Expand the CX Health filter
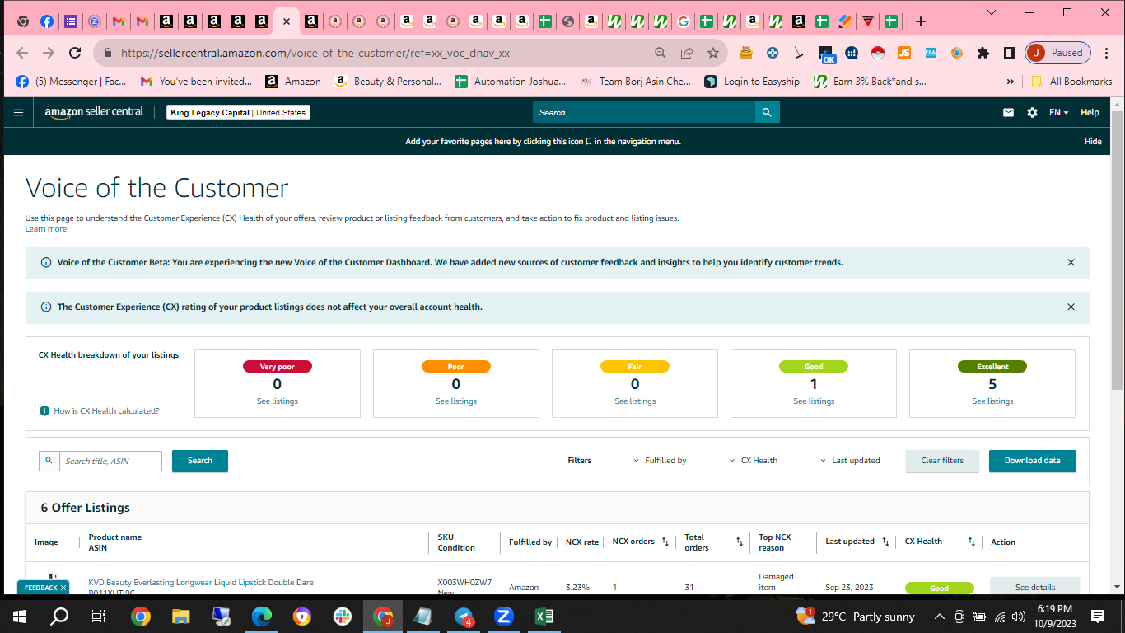Screen dimensions: 1125x633 754,461
